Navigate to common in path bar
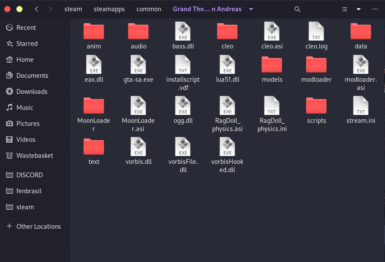Screen dimensions: 385x262 coord(149,9)
